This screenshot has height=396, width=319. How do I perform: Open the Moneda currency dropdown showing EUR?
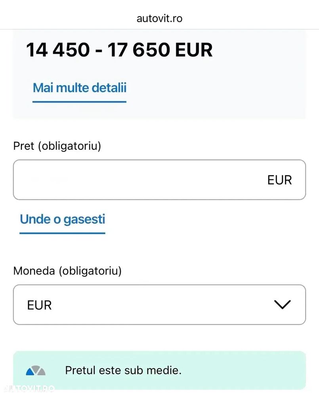[159, 305]
